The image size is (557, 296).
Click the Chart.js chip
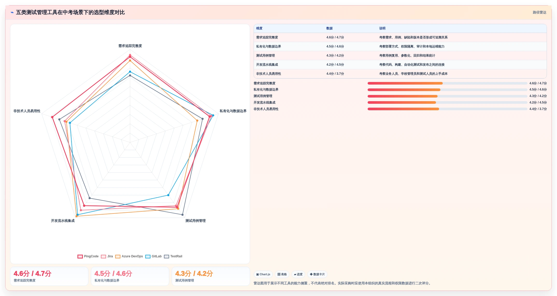263,274
